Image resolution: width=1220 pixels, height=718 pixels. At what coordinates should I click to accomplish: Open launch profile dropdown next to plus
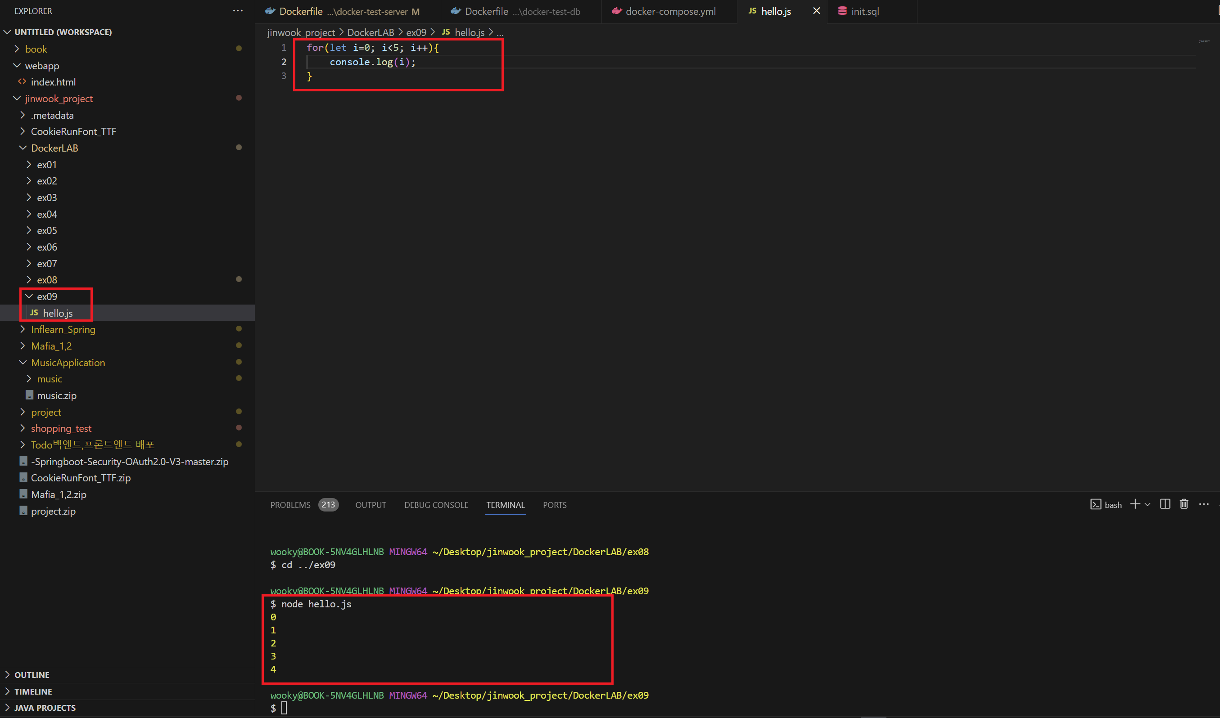click(1148, 505)
